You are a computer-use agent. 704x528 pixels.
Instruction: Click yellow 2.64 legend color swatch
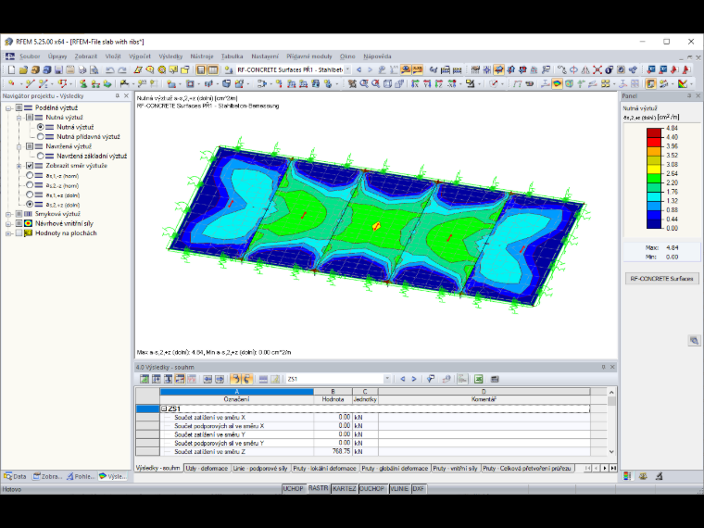[x=654, y=170]
